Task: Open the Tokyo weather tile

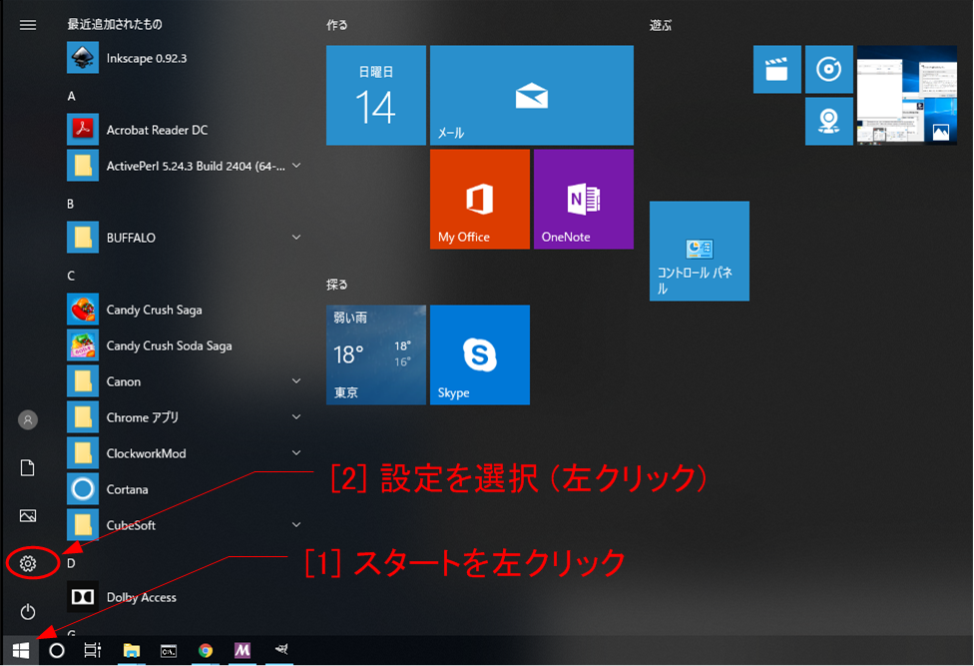Action: pos(376,354)
